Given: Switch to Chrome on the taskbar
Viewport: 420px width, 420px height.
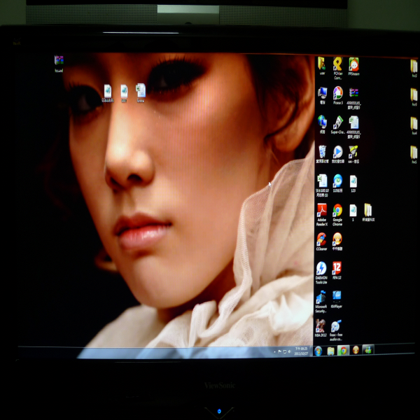Looking at the screenshot, I should pyautogui.click(x=343, y=351).
